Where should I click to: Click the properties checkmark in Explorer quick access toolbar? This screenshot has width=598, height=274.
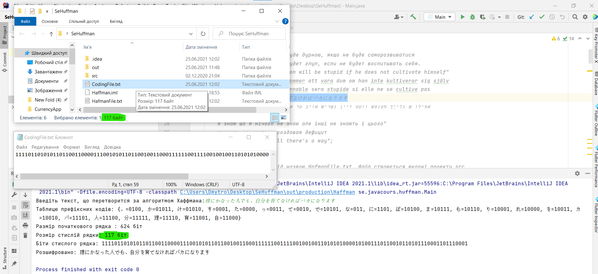[32, 11]
